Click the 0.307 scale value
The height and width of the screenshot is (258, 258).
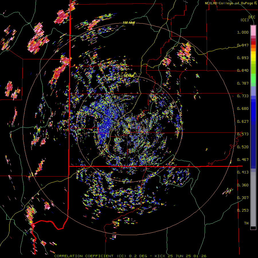pyautogui.click(x=243, y=198)
